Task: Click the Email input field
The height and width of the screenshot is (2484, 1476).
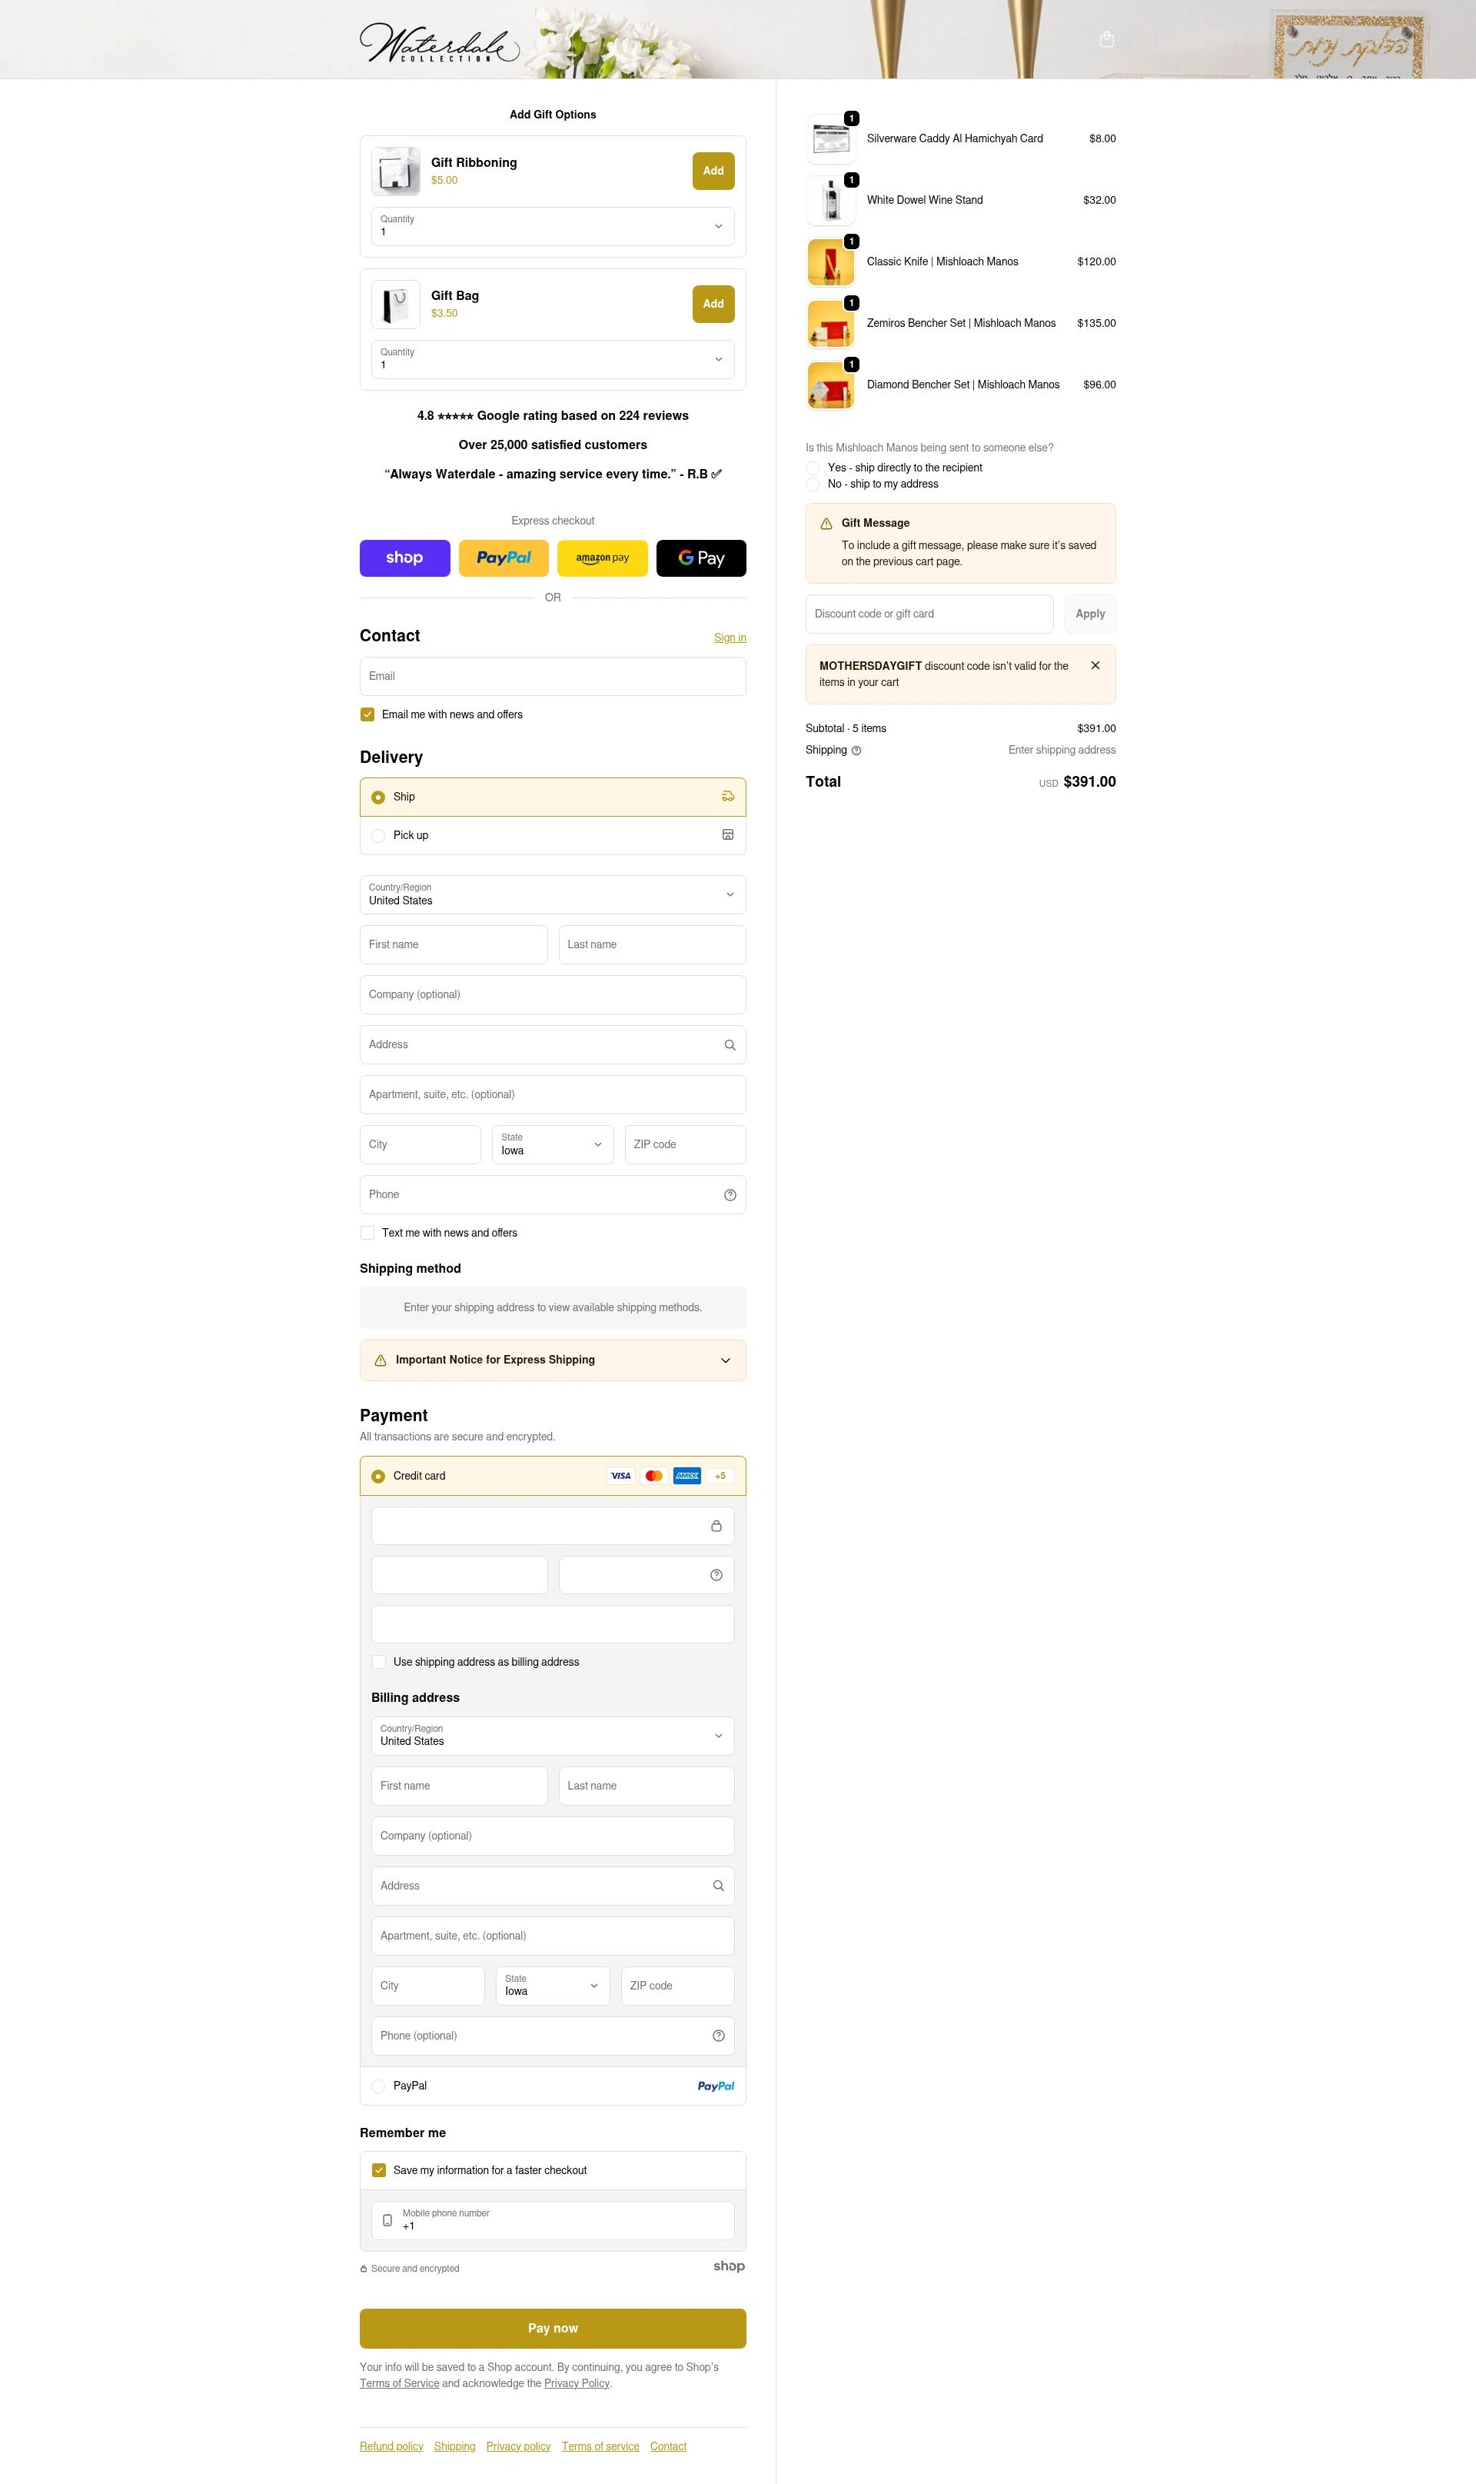Action: pos(552,675)
